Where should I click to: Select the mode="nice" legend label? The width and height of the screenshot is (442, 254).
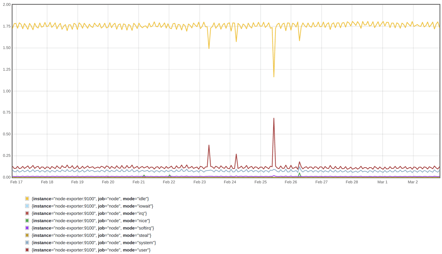pos(91,221)
